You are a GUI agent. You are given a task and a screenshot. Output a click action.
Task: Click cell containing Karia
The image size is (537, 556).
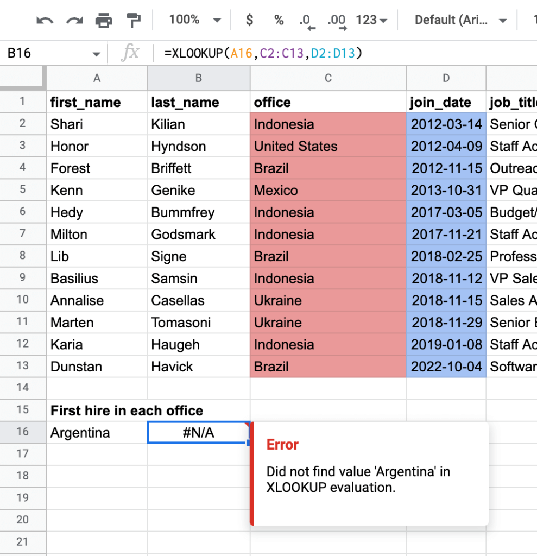97,344
